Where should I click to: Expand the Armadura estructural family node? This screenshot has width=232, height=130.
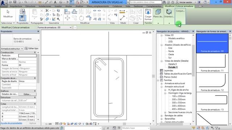click(162, 83)
